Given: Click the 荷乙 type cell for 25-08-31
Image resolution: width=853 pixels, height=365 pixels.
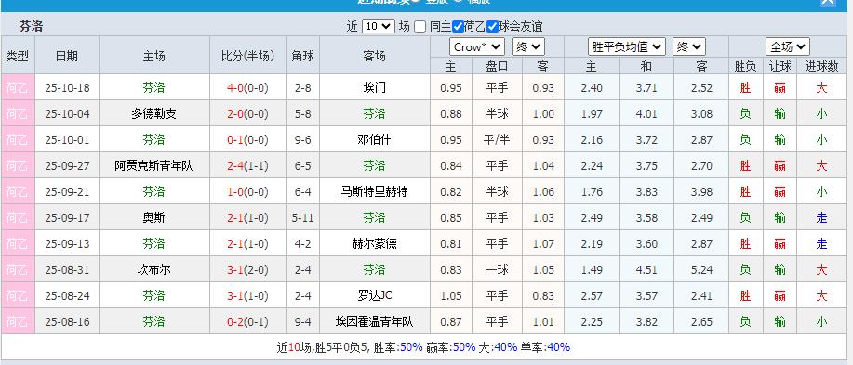Looking at the screenshot, I should pos(18,270).
